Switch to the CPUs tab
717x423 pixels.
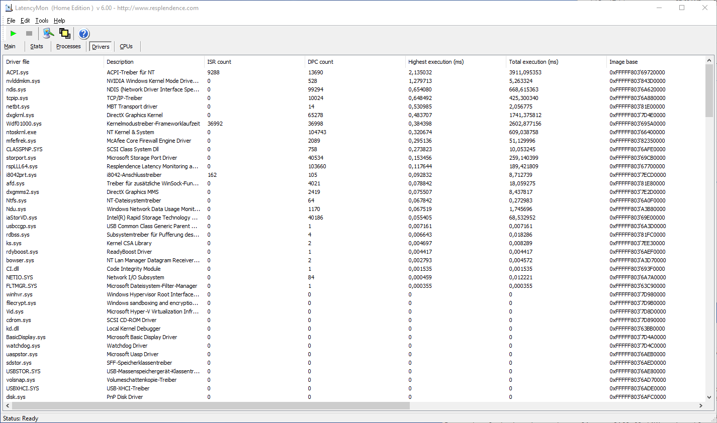tap(126, 46)
